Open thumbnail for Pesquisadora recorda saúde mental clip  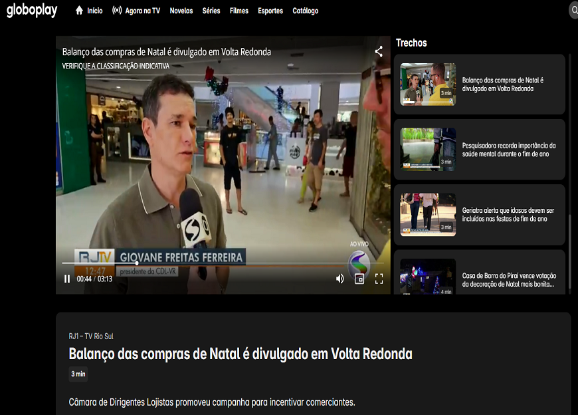pyautogui.click(x=428, y=150)
